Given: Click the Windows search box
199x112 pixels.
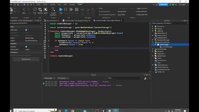Looking at the screenshot, I should coord(35,111).
